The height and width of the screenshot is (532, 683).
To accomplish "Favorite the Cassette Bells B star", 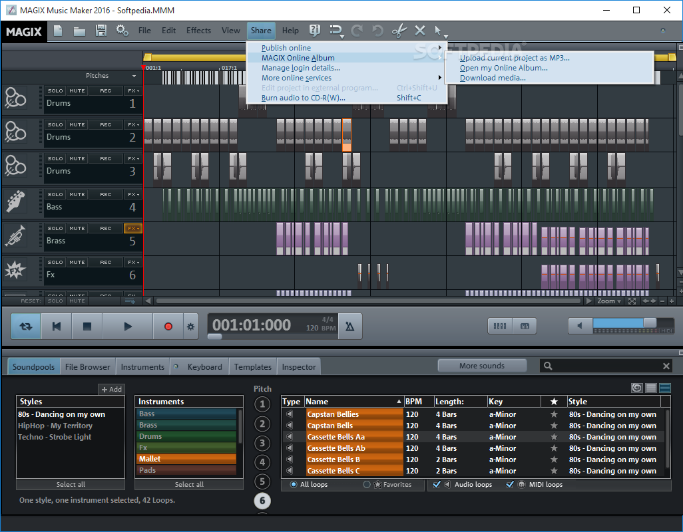I will pos(554,460).
